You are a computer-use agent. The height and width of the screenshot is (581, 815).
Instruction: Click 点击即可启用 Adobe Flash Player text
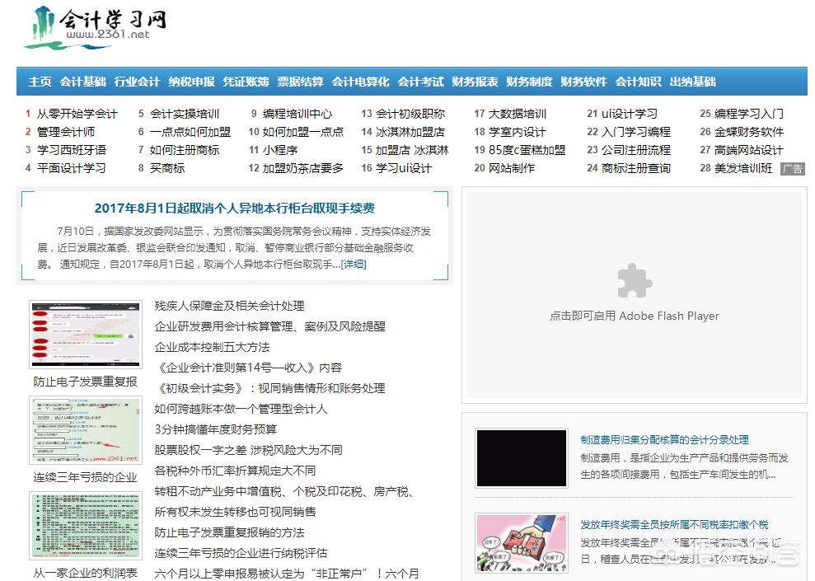coord(635,316)
